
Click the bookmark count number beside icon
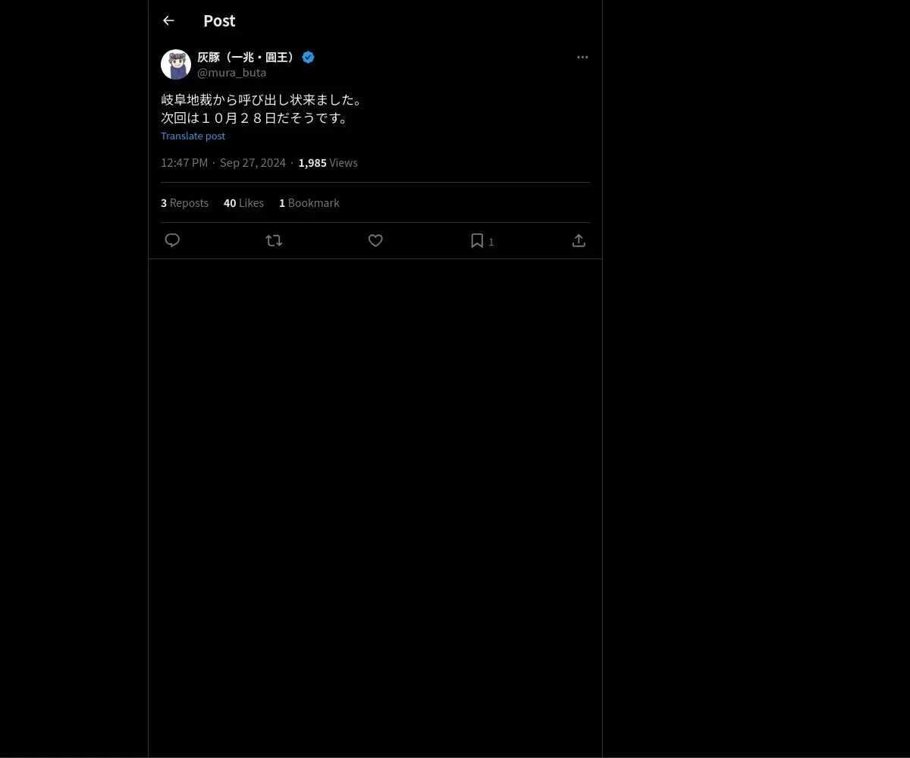click(x=491, y=242)
